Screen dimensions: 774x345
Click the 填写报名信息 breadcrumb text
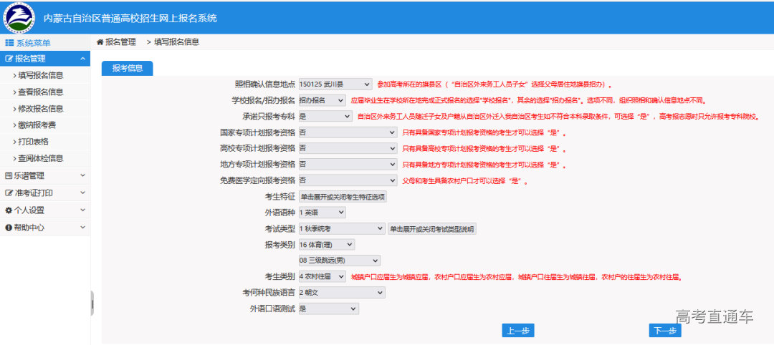177,42
